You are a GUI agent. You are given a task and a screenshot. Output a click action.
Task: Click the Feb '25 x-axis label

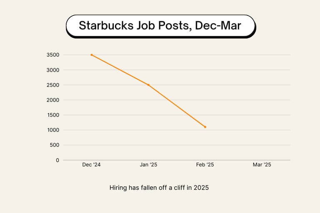point(205,165)
